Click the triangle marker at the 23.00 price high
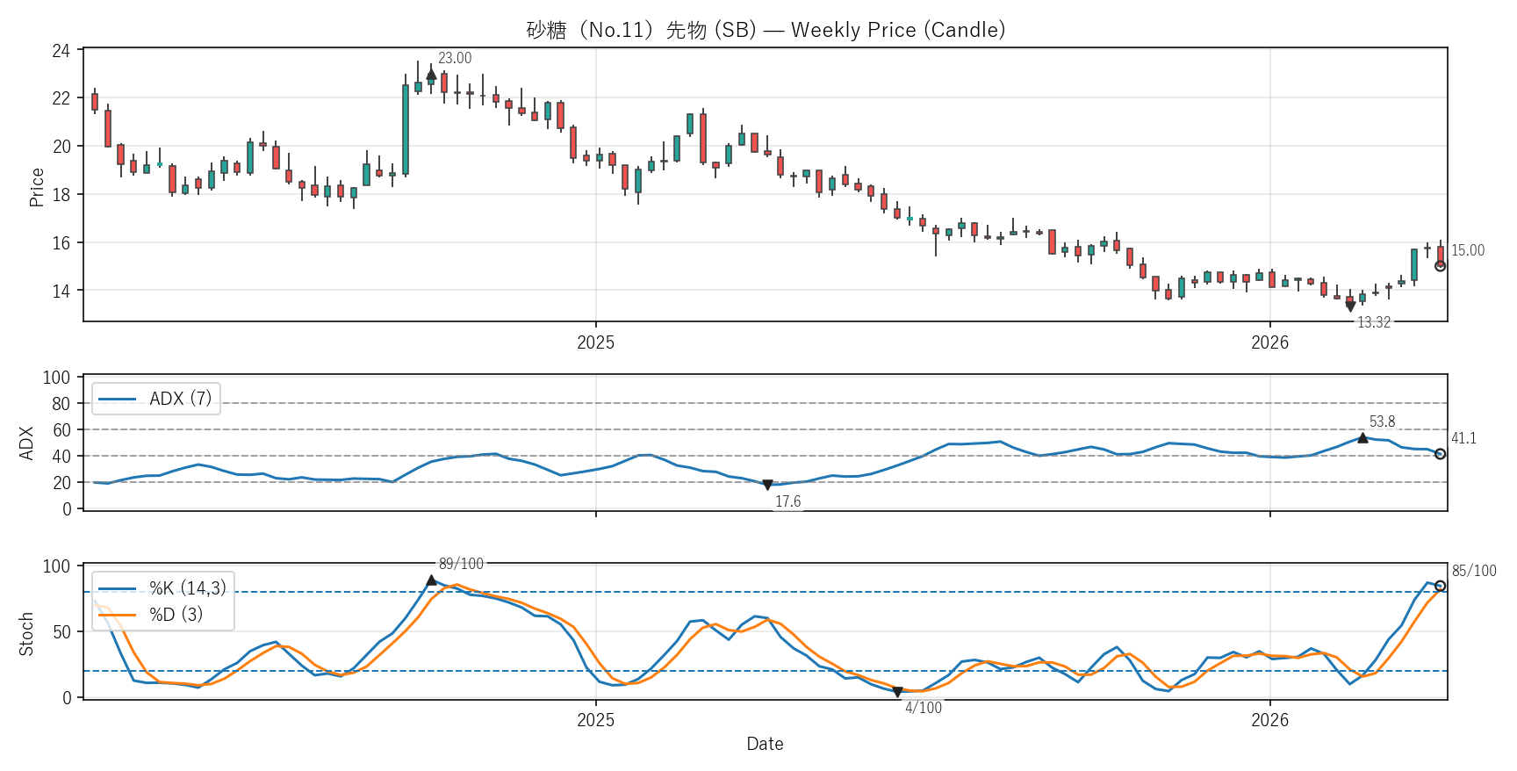The height and width of the screenshot is (771, 1517). click(x=431, y=76)
